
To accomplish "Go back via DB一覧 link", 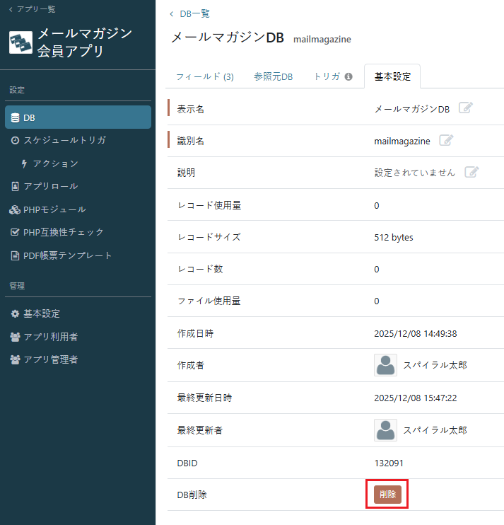I will coord(194,13).
